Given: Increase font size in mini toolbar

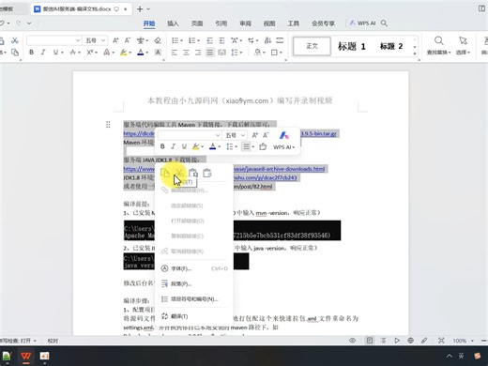Looking at the screenshot, I should pyautogui.click(x=255, y=135).
